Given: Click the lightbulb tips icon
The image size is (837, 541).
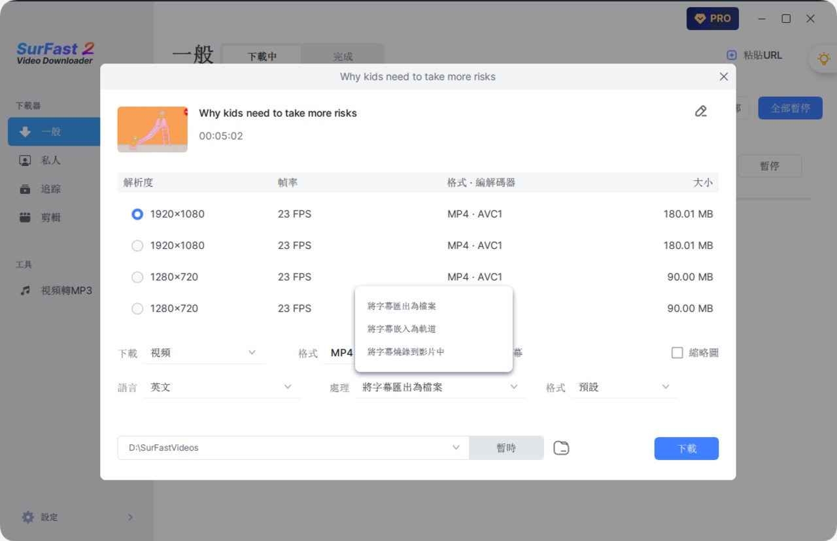Looking at the screenshot, I should click(822, 59).
